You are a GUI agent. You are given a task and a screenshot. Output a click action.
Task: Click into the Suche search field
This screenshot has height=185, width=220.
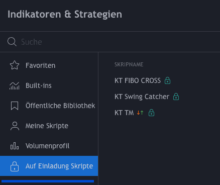(110, 42)
